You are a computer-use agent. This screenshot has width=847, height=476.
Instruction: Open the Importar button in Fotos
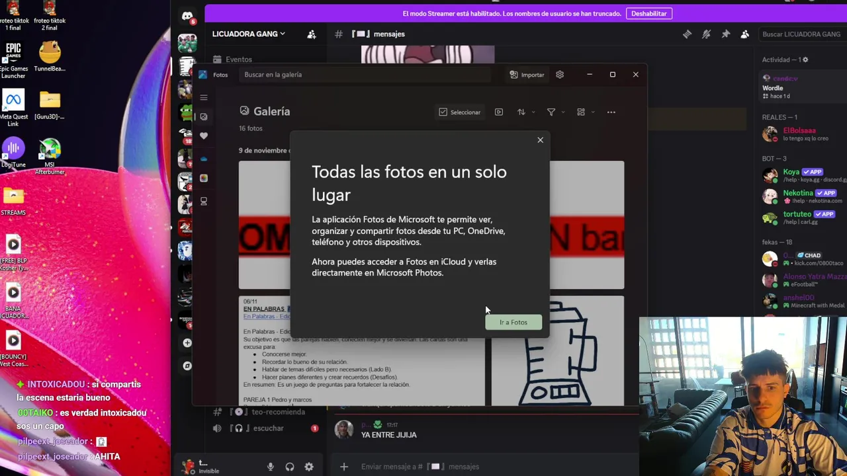click(x=527, y=75)
